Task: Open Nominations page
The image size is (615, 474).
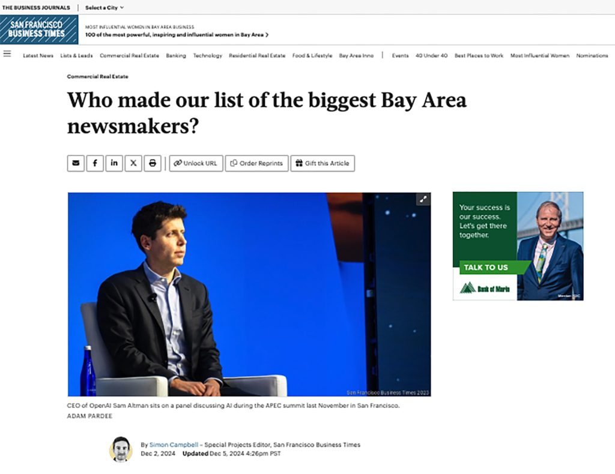Action: coord(592,56)
